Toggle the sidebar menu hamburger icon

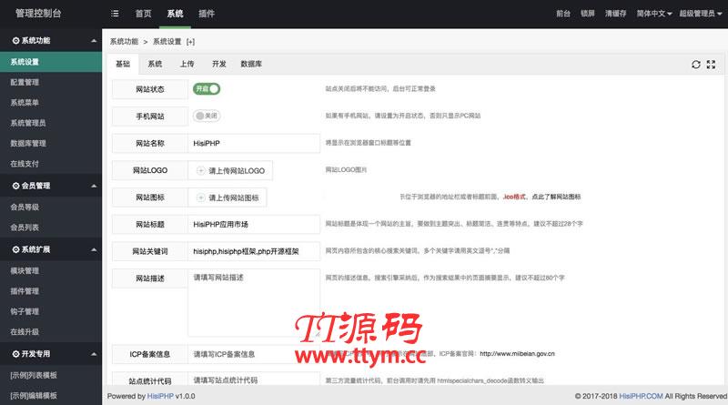(x=115, y=14)
